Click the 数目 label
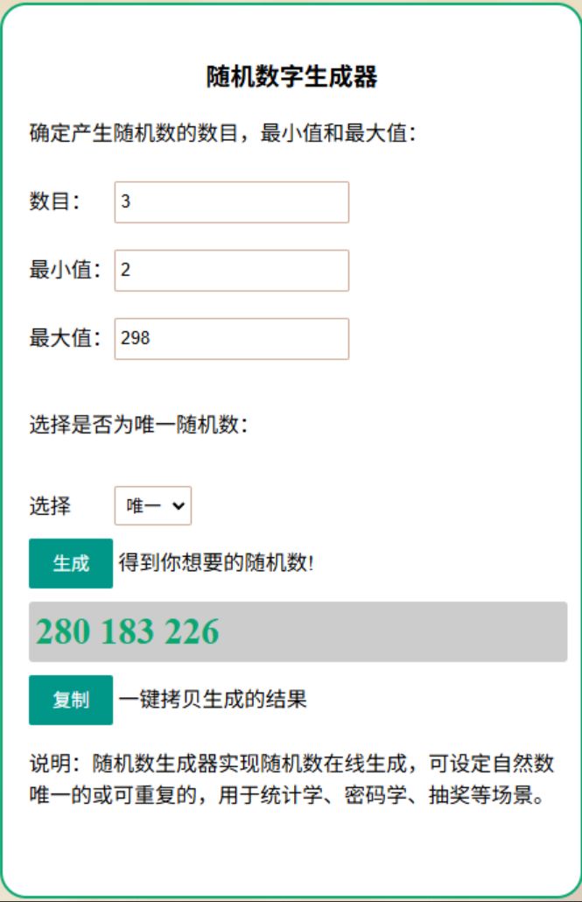This screenshot has width=582, height=902. [x=54, y=202]
